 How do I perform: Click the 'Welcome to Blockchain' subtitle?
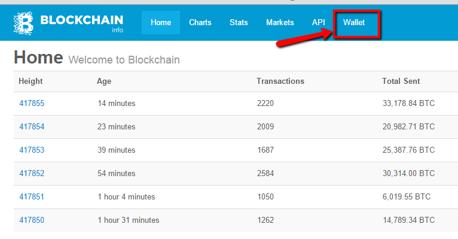coord(124,60)
